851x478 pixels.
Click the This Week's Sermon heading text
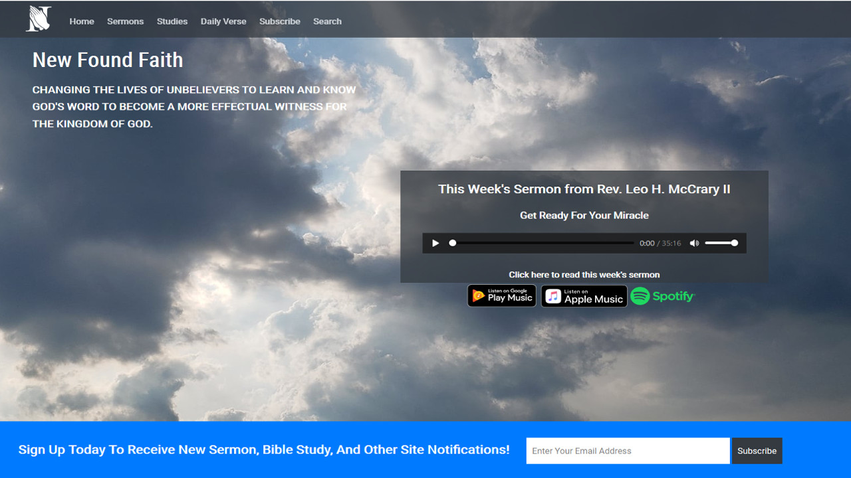click(584, 189)
